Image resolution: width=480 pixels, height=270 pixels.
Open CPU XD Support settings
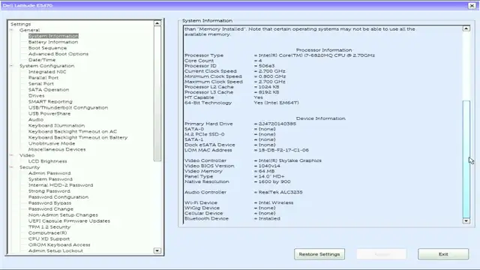(49, 238)
